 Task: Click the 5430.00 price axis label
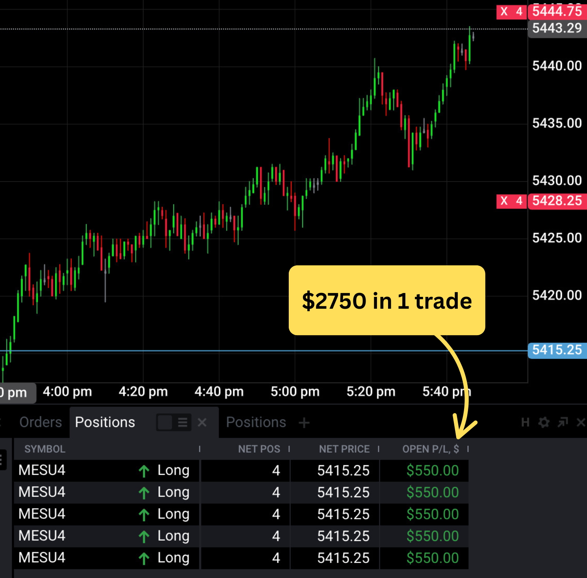(557, 181)
